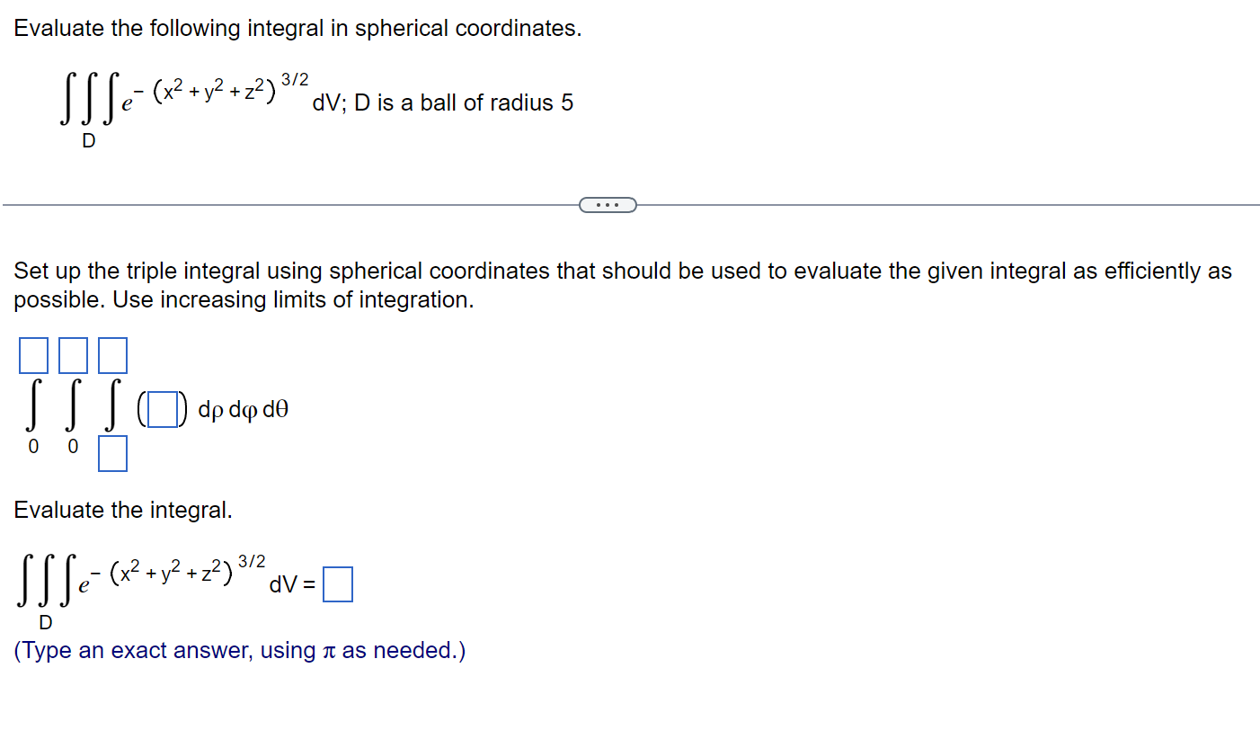Image resolution: width=1260 pixels, height=748 pixels.
Task: Click the Evaluate the integral instruction line
Action: [124, 510]
